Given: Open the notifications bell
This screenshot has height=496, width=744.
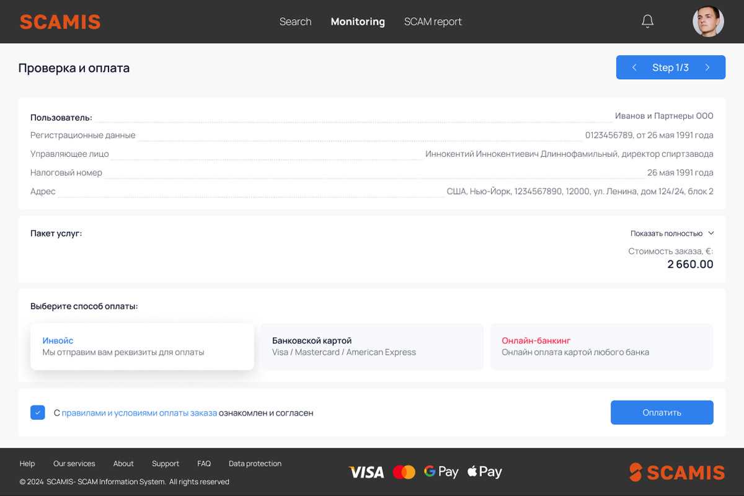Looking at the screenshot, I should click(647, 22).
